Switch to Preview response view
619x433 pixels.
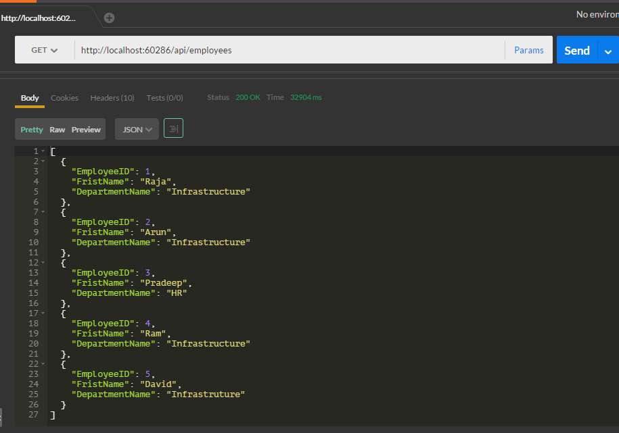click(x=86, y=130)
